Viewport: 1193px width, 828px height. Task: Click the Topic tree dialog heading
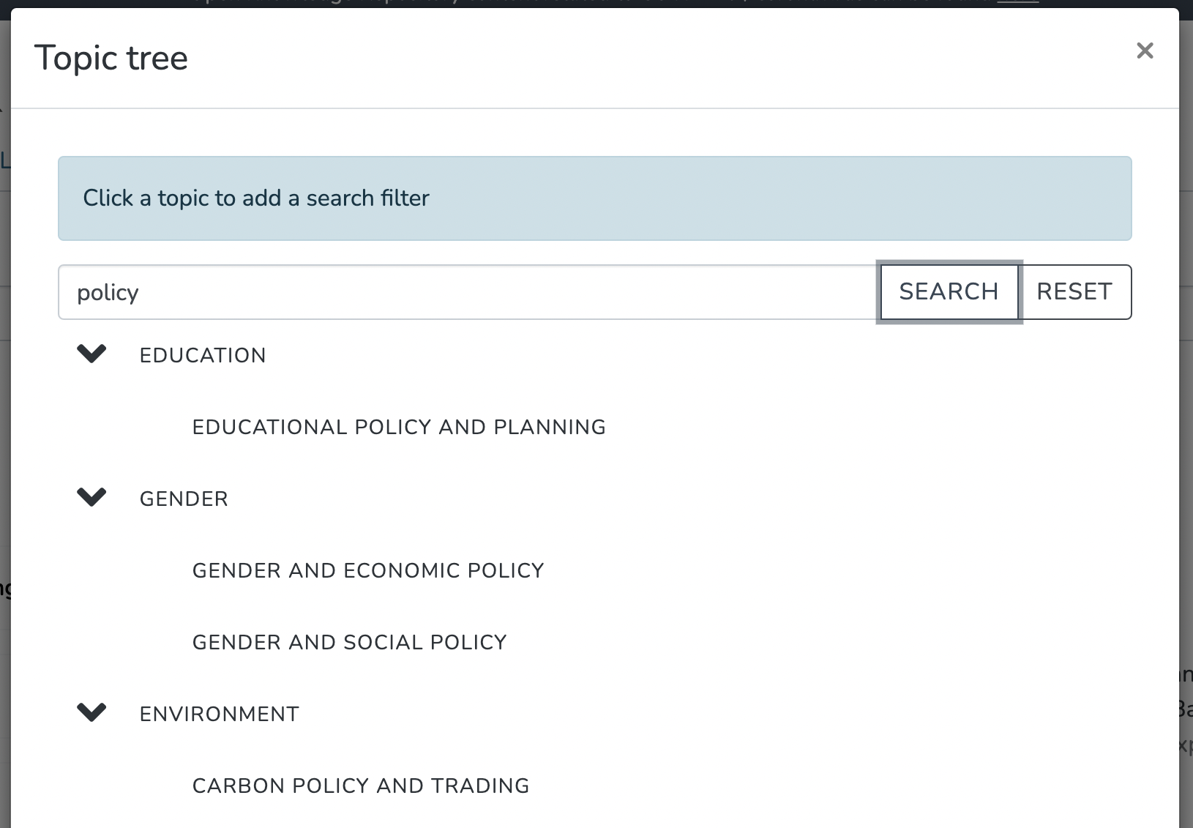(x=111, y=59)
